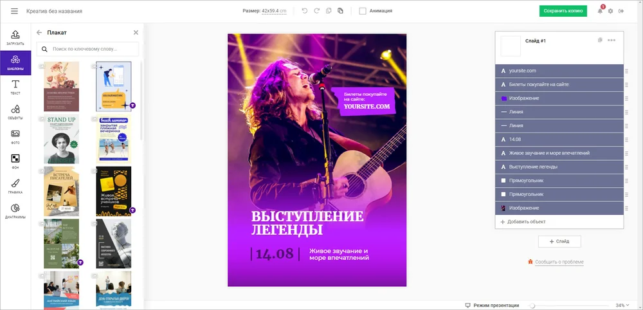The width and height of the screenshot is (643, 310).
Task: Click the size value 42x59.4 cm
Action: [274, 11]
